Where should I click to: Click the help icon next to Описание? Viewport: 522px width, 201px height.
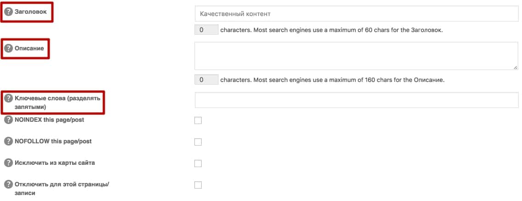coord(8,49)
